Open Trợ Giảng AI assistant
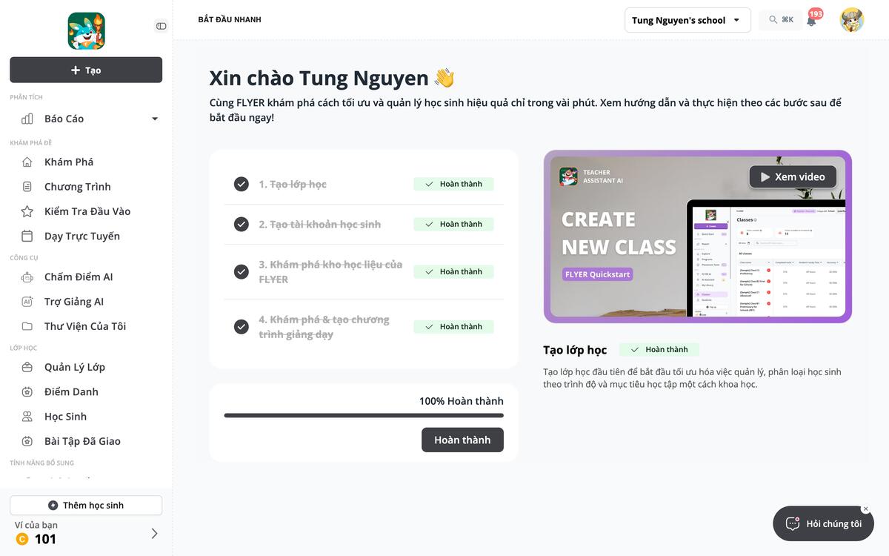Screen dimensions: 889x556 pos(86,302)
